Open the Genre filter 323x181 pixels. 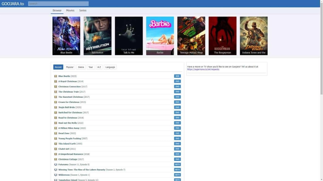pyautogui.click(x=81, y=67)
